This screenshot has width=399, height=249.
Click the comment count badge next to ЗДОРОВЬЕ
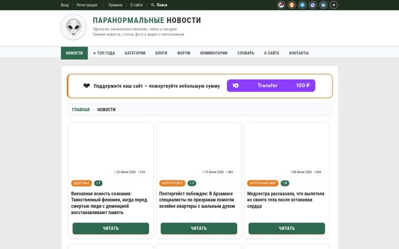click(98, 183)
